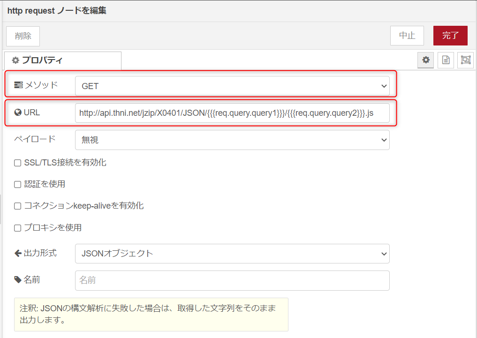477x338 pixels.
Task: Click the gear icon in プロパティ tab
Action: (x=15, y=60)
